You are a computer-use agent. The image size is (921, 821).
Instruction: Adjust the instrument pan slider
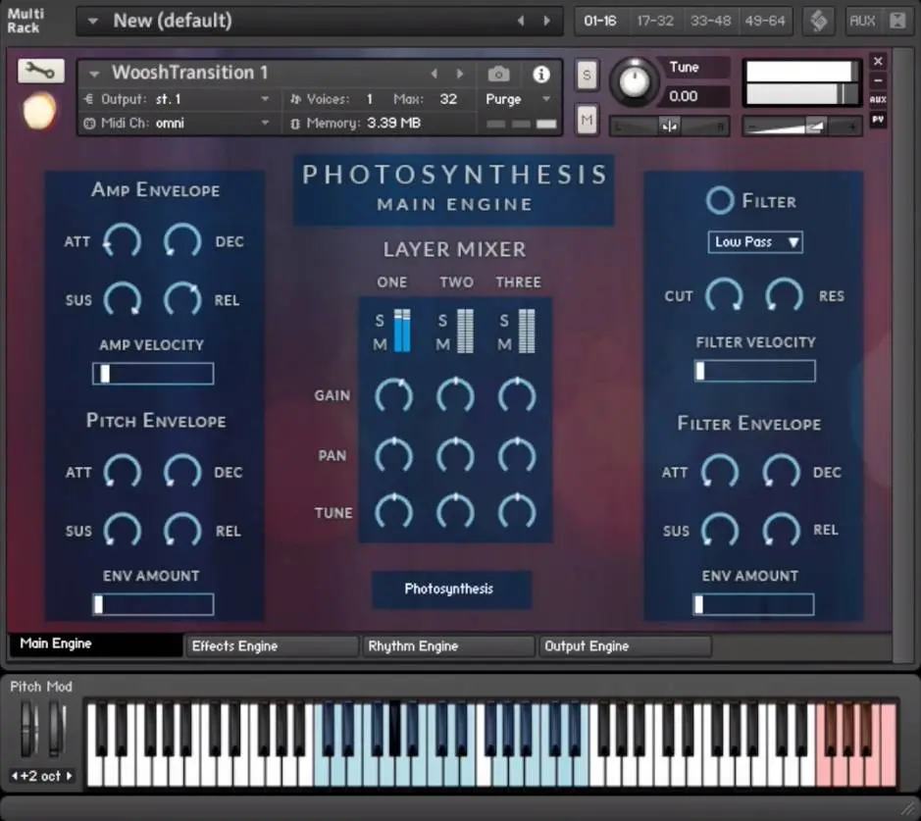click(x=670, y=127)
